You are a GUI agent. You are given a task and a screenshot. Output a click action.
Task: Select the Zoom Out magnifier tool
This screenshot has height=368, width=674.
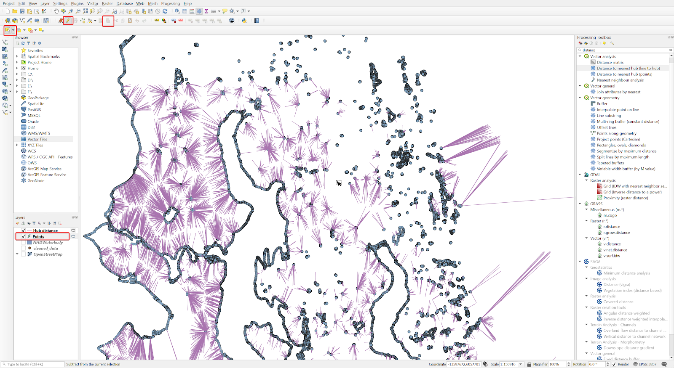coord(78,11)
